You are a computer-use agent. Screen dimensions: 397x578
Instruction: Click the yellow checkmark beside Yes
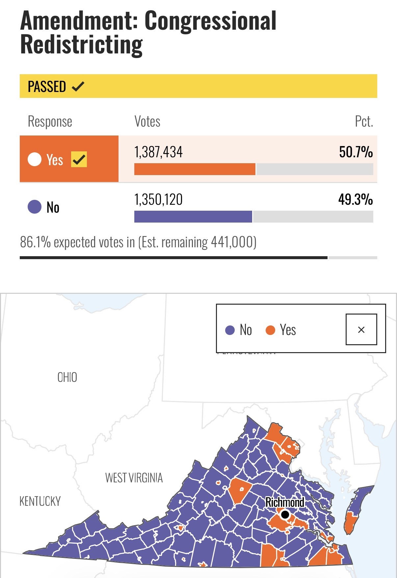(79, 159)
